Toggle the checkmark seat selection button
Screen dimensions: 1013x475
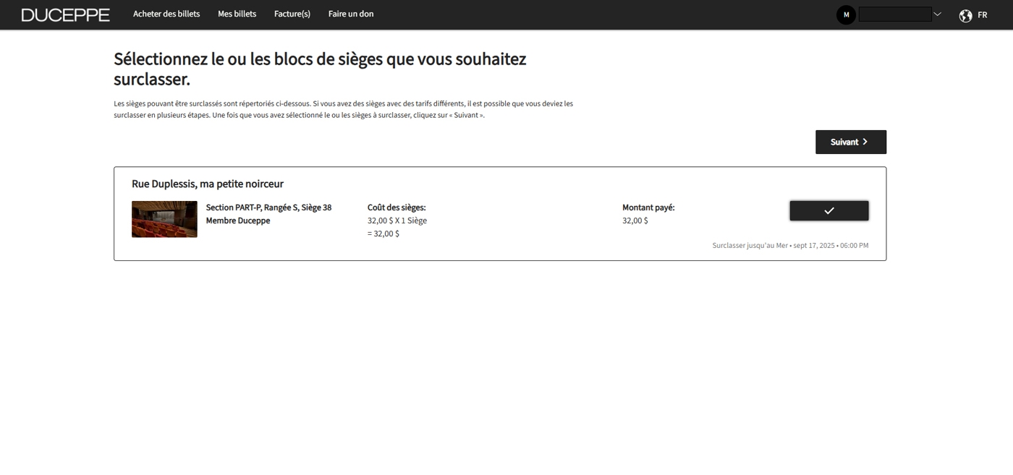[x=828, y=210]
